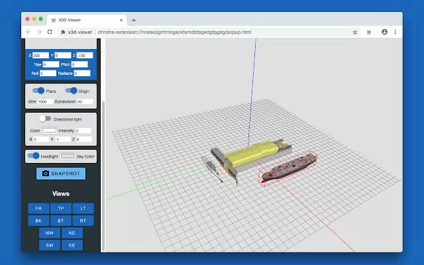Open the Chrome profile avatar icon
This screenshot has width=424, height=265.
[x=384, y=31]
